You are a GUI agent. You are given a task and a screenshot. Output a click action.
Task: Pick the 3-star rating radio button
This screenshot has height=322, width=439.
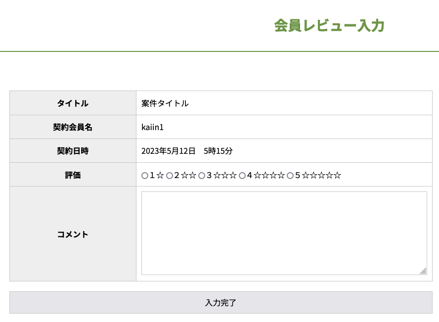pos(202,176)
